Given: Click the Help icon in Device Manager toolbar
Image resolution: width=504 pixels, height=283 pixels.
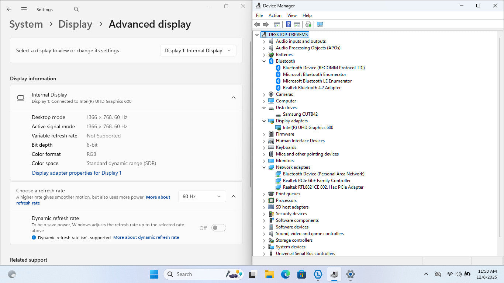Looking at the screenshot, I should (288, 24).
